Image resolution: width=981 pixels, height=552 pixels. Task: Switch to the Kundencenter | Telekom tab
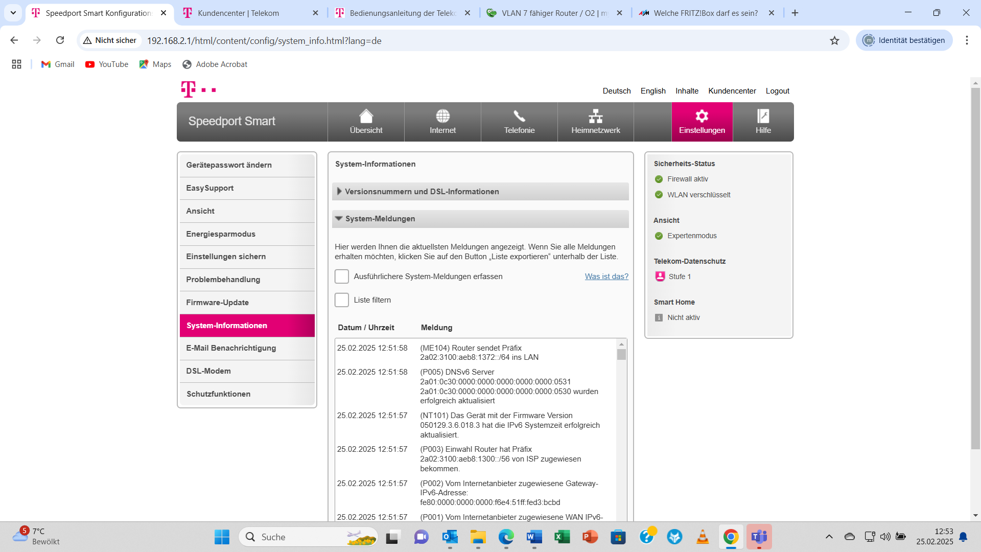tap(250, 13)
